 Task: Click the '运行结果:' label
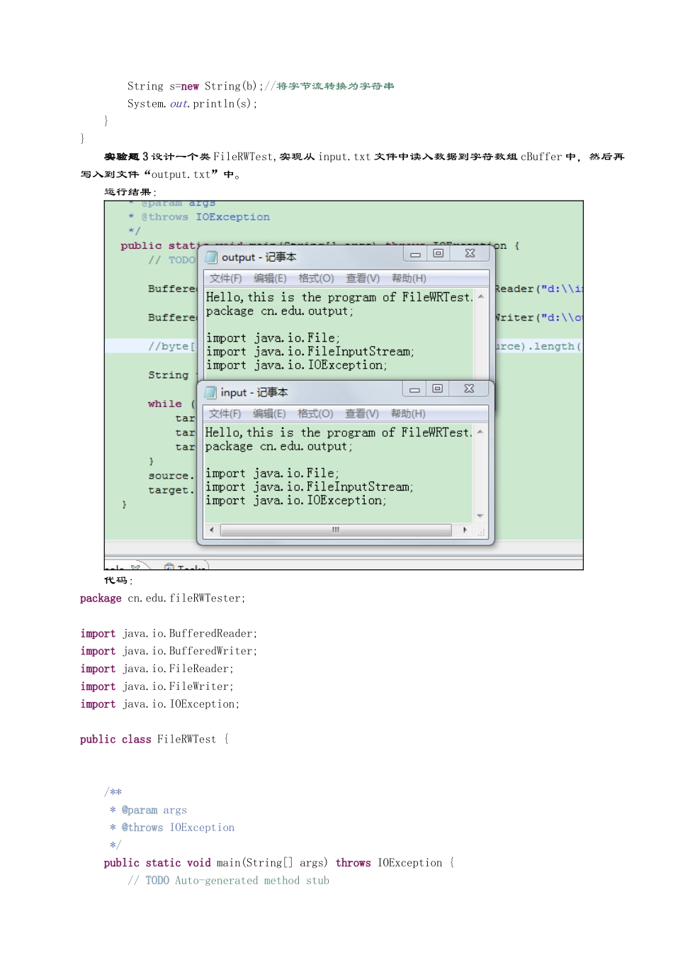130,191
